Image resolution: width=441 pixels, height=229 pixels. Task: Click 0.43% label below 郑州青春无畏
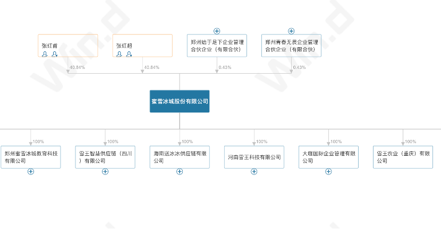click(x=299, y=67)
